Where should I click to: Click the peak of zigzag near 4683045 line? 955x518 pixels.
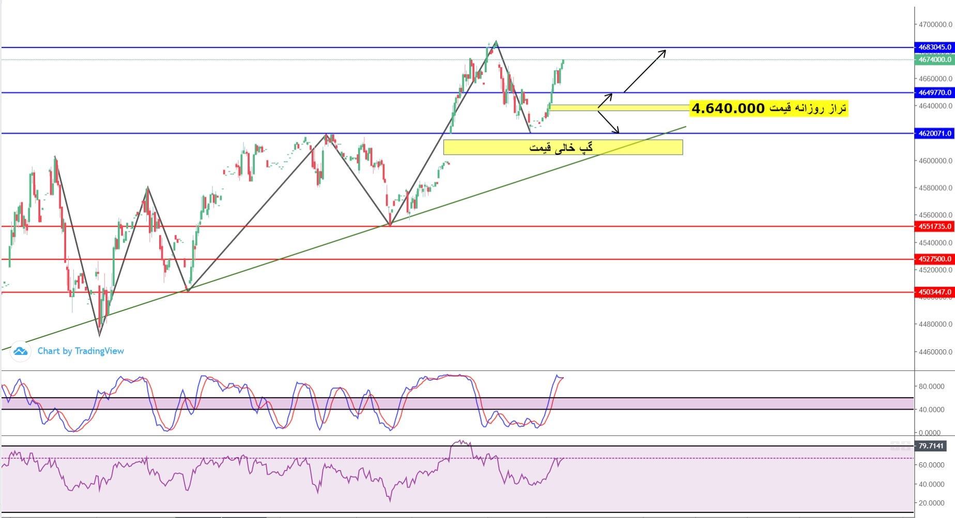(x=496, y=41)
